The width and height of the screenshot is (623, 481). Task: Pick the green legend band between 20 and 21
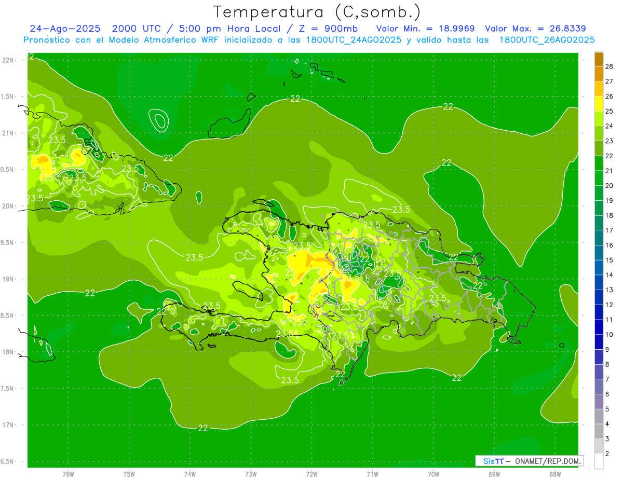pyautogui.click(x=599, y=178)
